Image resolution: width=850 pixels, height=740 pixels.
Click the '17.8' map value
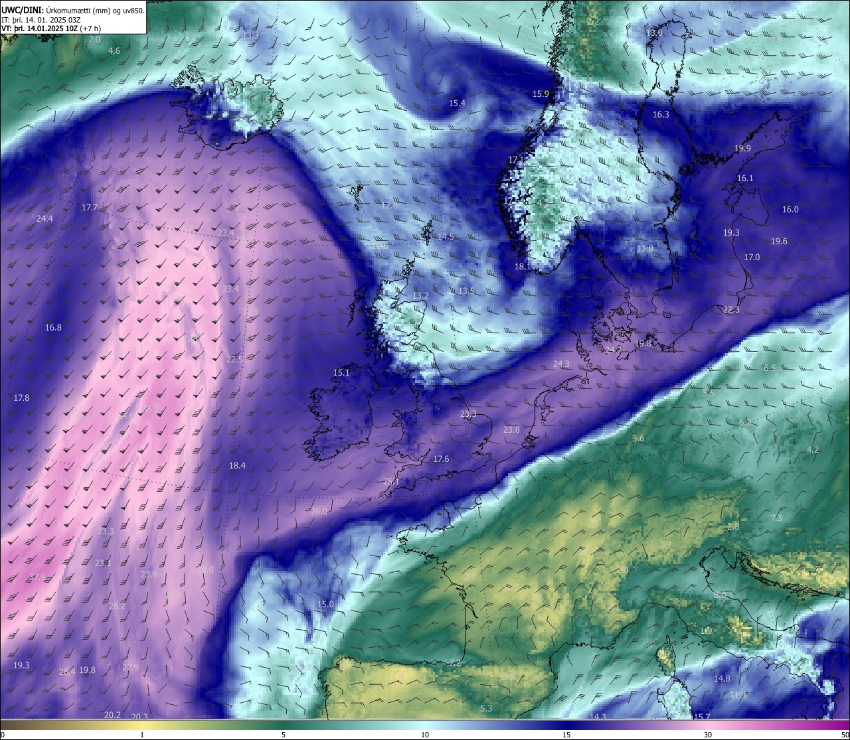[21, 398]
